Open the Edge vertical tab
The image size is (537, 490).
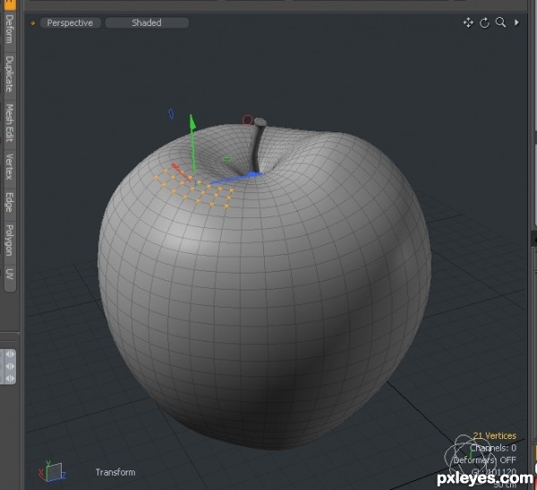click(x=10, y=202)
